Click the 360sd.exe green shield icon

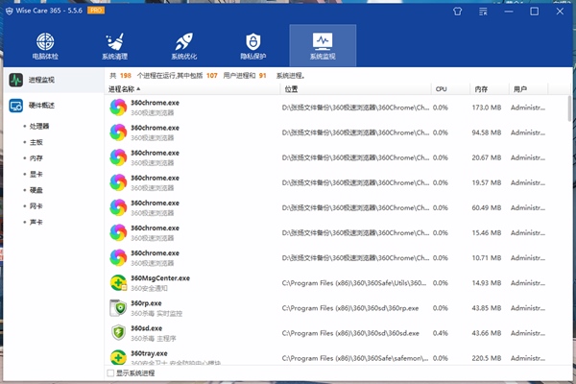[x=118, y=332]
